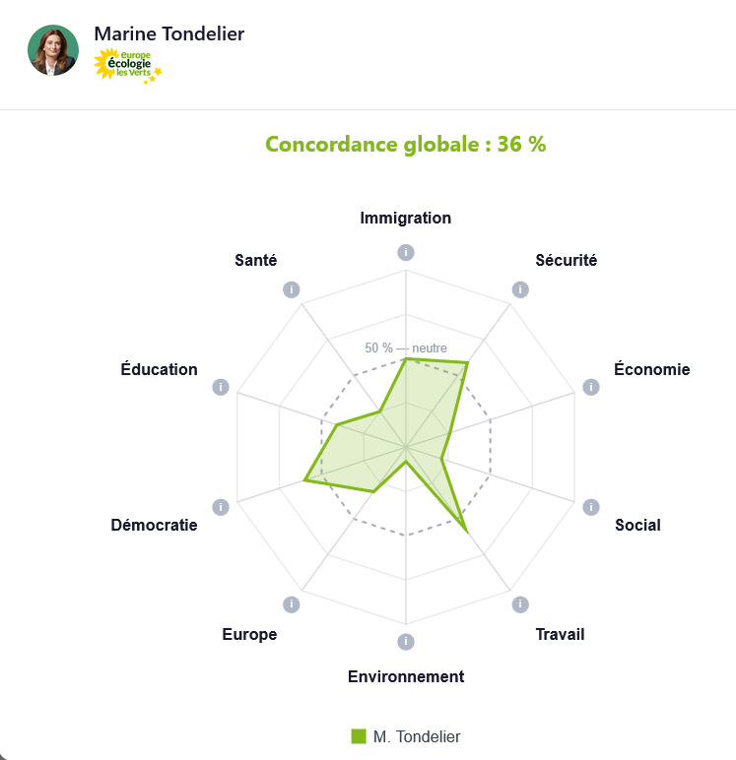736x760 pixels.
Task: Open the Europe info icon
Action: point(291,604)
